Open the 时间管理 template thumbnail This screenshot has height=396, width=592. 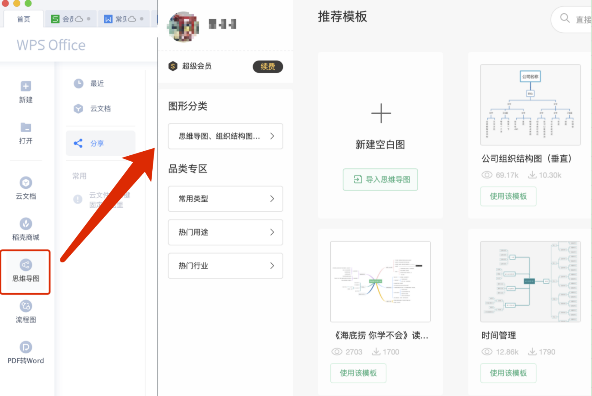tap(530, 281)
